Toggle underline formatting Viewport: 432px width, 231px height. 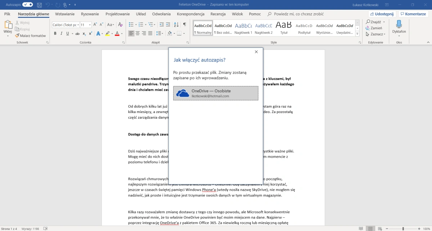[x=67, y=33]
